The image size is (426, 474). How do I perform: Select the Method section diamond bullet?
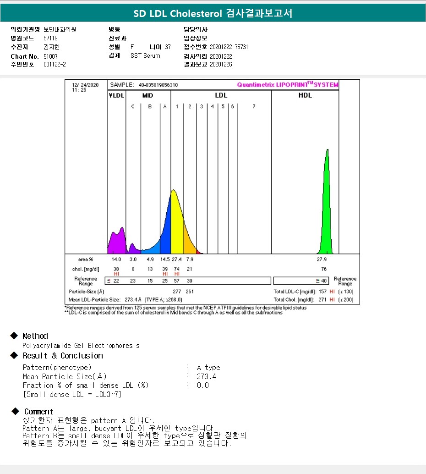click(14, 336)
